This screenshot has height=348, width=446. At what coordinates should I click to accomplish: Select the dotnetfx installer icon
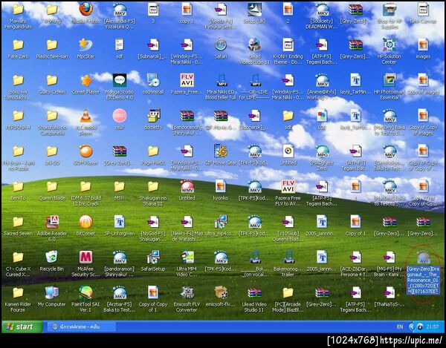tap(153, 116)
